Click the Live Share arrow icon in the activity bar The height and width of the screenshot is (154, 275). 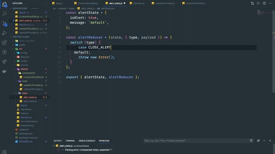4,62
